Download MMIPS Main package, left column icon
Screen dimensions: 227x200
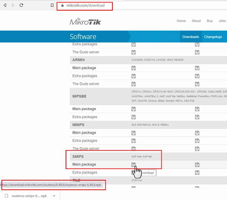(x=133, y=133)
